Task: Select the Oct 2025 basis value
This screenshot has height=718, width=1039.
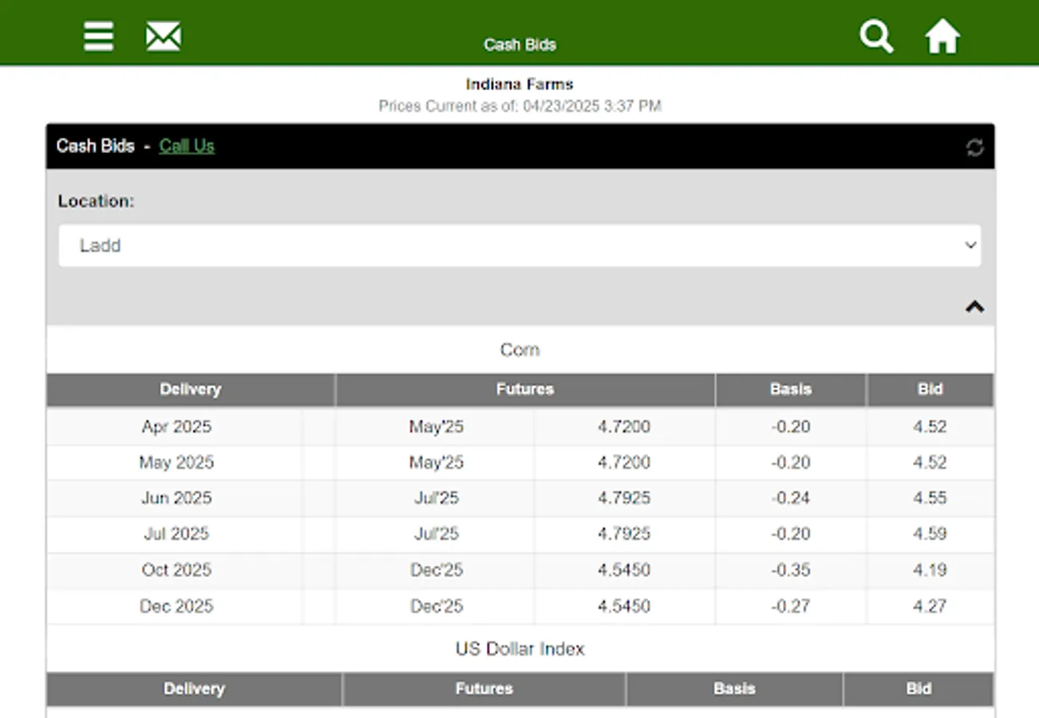Action: click(788, 570)
